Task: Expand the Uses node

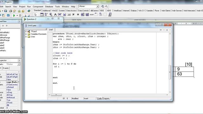Action: click(26, 37)
